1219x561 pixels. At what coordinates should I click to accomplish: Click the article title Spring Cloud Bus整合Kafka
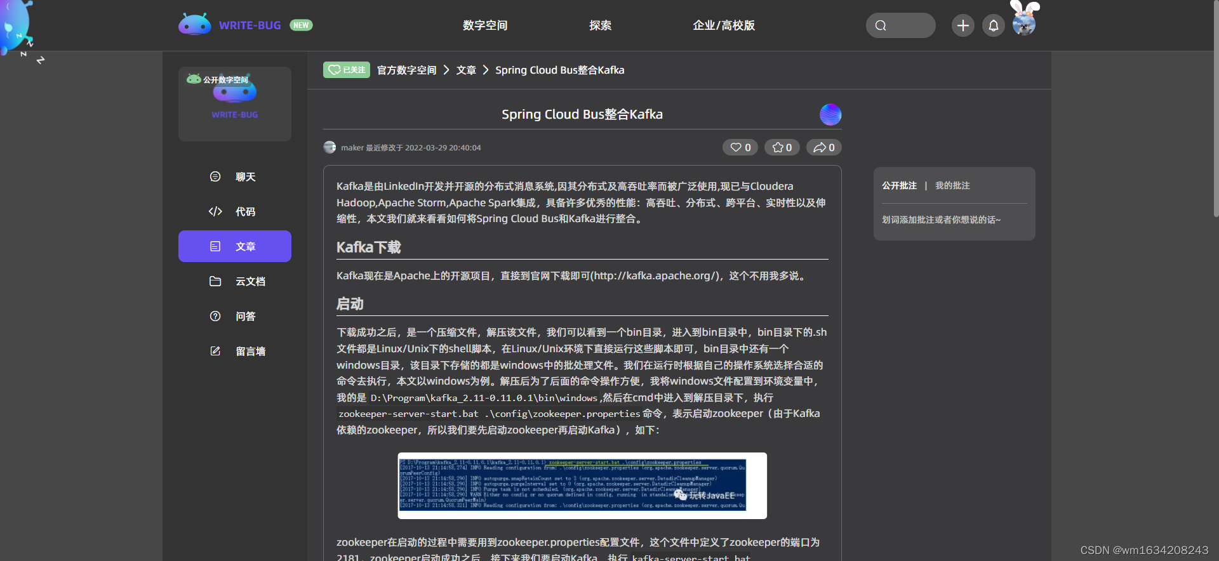[582, 114]
